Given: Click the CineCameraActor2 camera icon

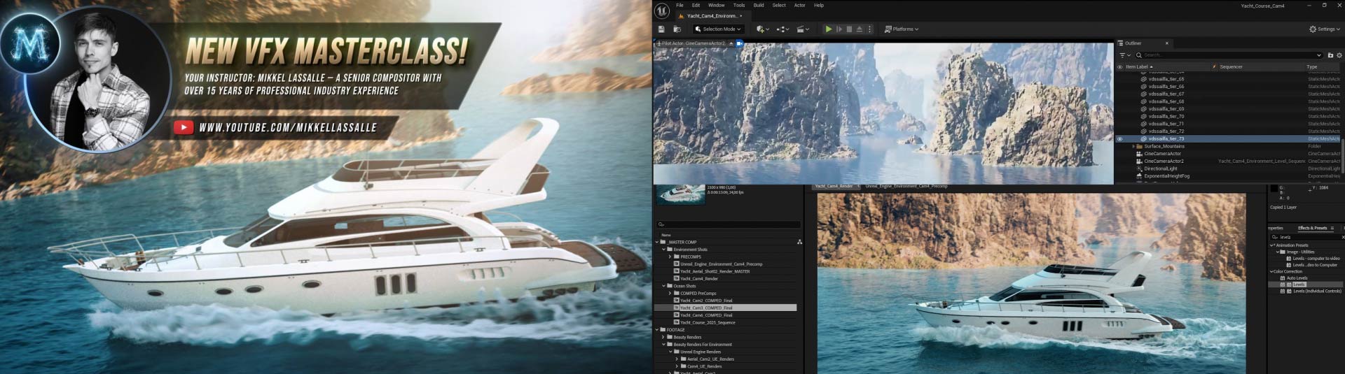Looking at the screenshot, I should click(x=1139, y=161).
